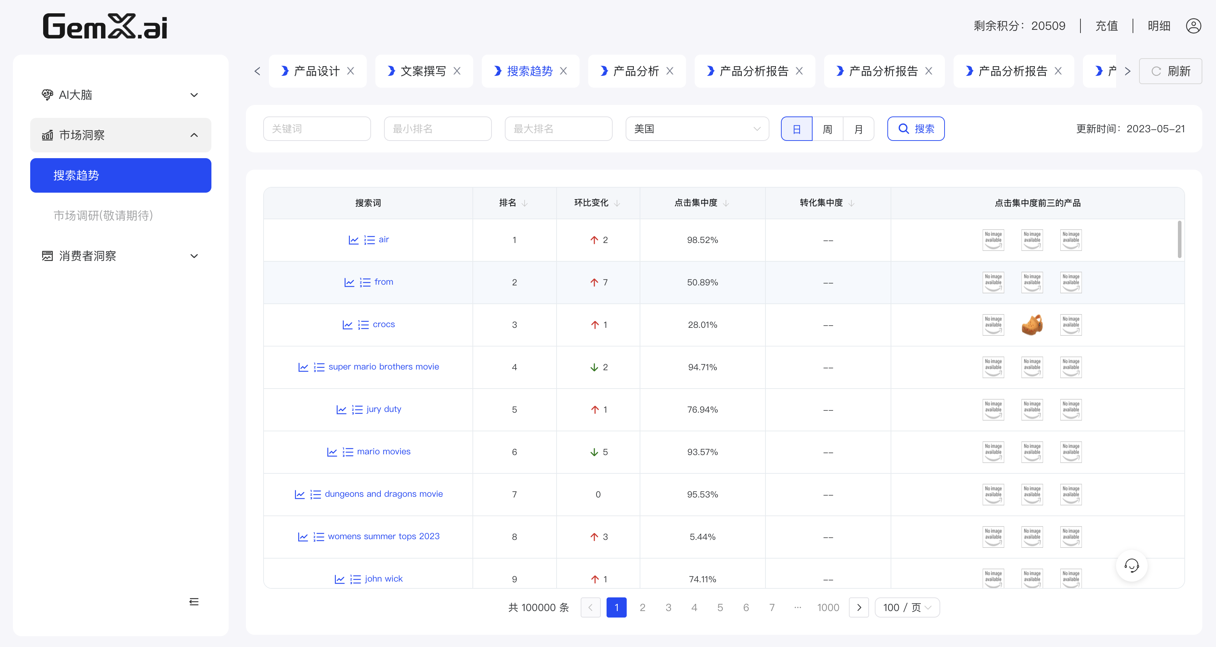The width and height of the screenshot is (1216, 647).
Task: Click the 最小排名 input field
Action: (438, 129)
